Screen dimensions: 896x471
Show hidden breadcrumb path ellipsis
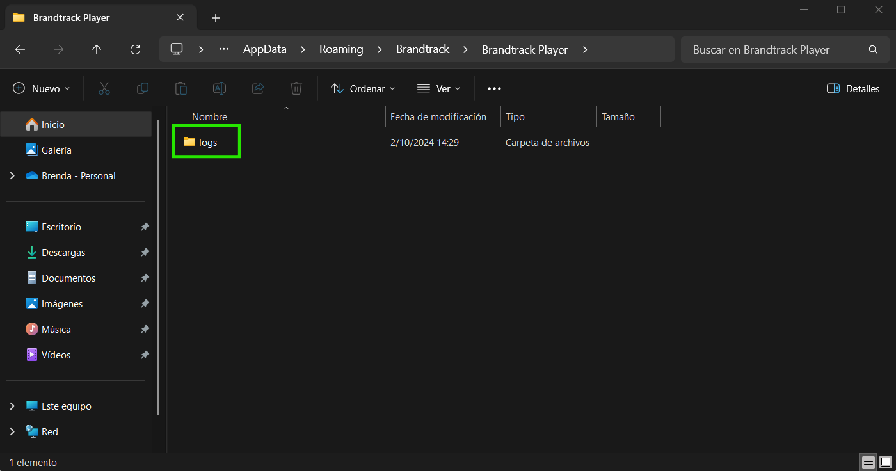point(224,49)
